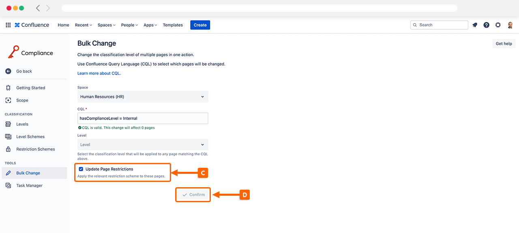
Task: Expand the Level dropdown
Action: [142, 145]
